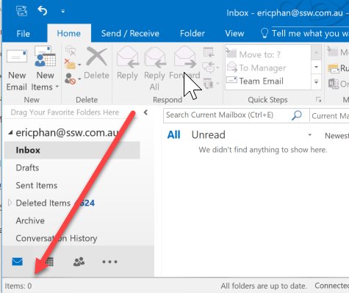Click the Ignore conversation icon
349x293 pixels.
pos(71,51)
